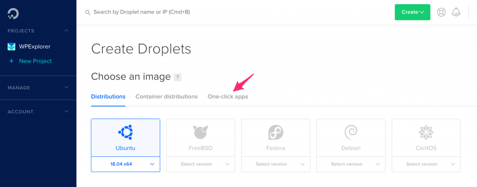Click the WPExplorer project icon
This screenshot has width=477, height=187.
(x=12, y=47)
